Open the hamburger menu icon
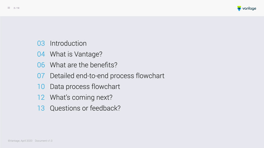This screenshot has height=148, width=264. pos(9,8)
